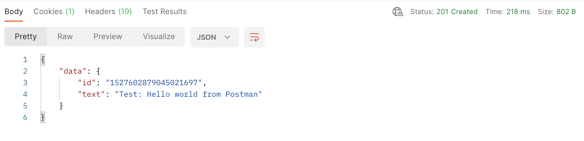Click the 802 B response size

[566, 12]
